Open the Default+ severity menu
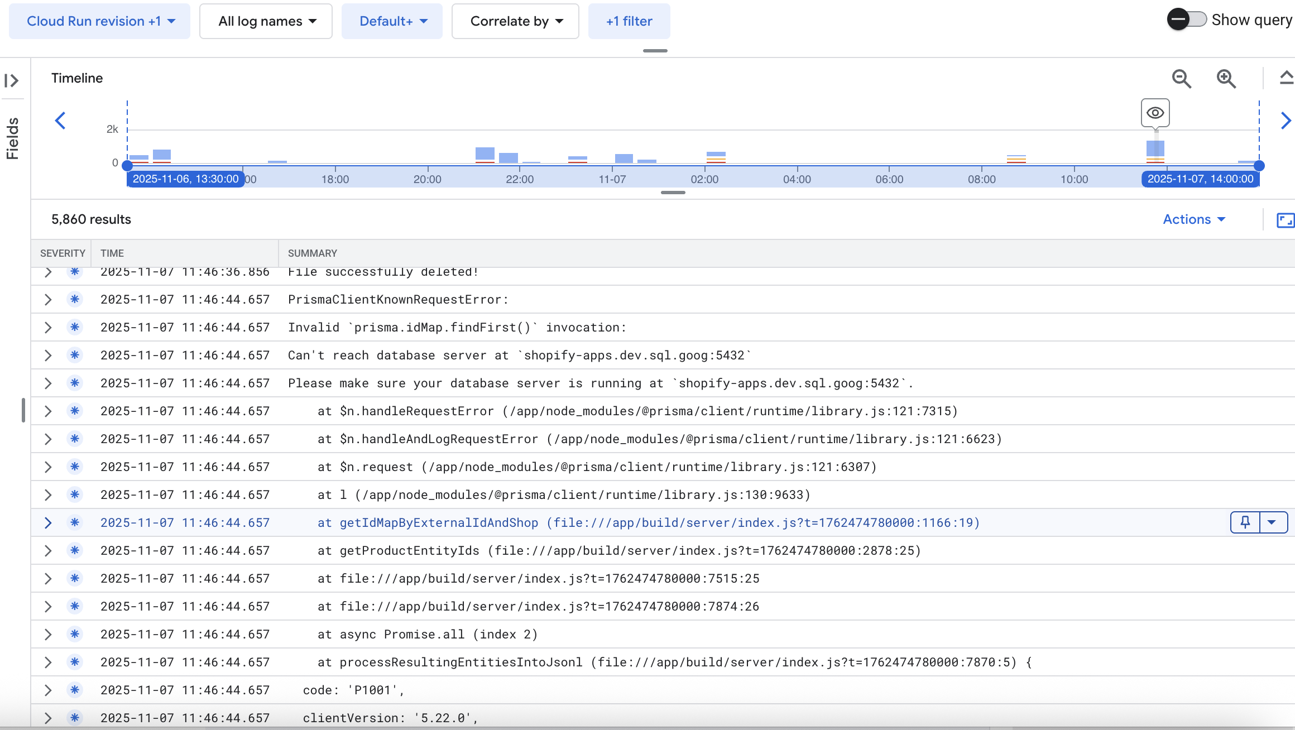The width and height of the screenshot is (1295, 730). [x=392, y=21]
